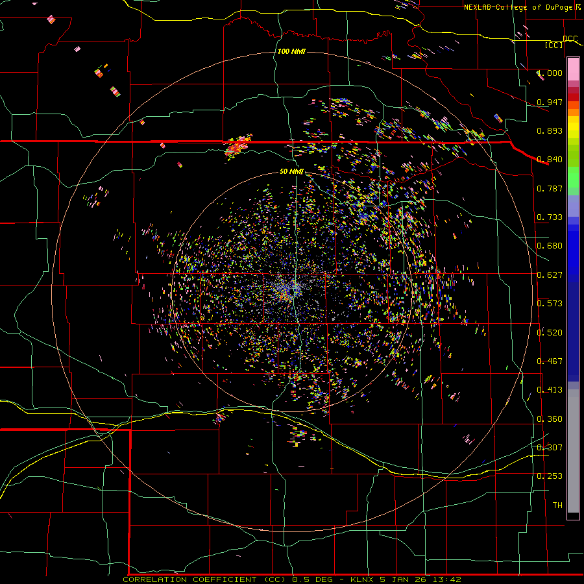The image size is (584, 584).
Task: Select the 0.360 scale value
Action: (550, 419)
